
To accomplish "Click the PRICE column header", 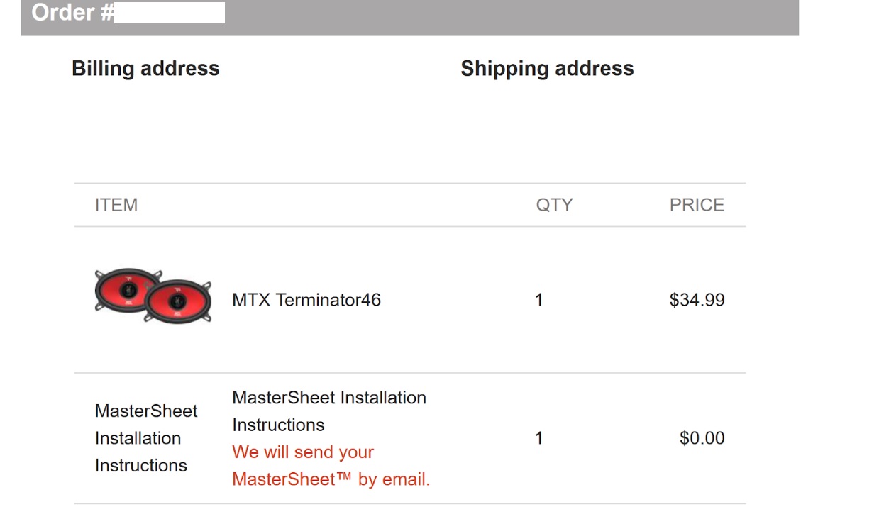I will (697, 205).
